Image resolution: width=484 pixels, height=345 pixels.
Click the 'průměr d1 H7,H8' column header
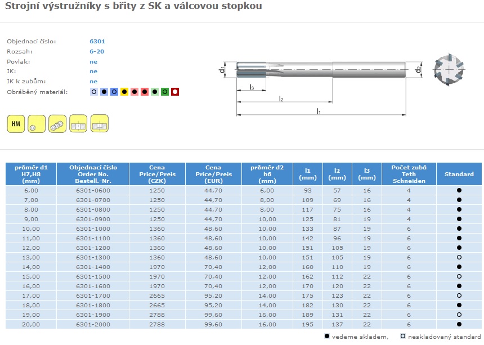pos(31,174)
